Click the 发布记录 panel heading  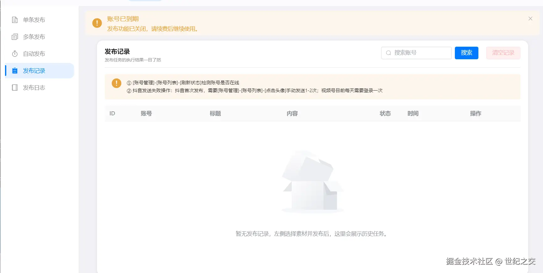click(x=117, y=51)
